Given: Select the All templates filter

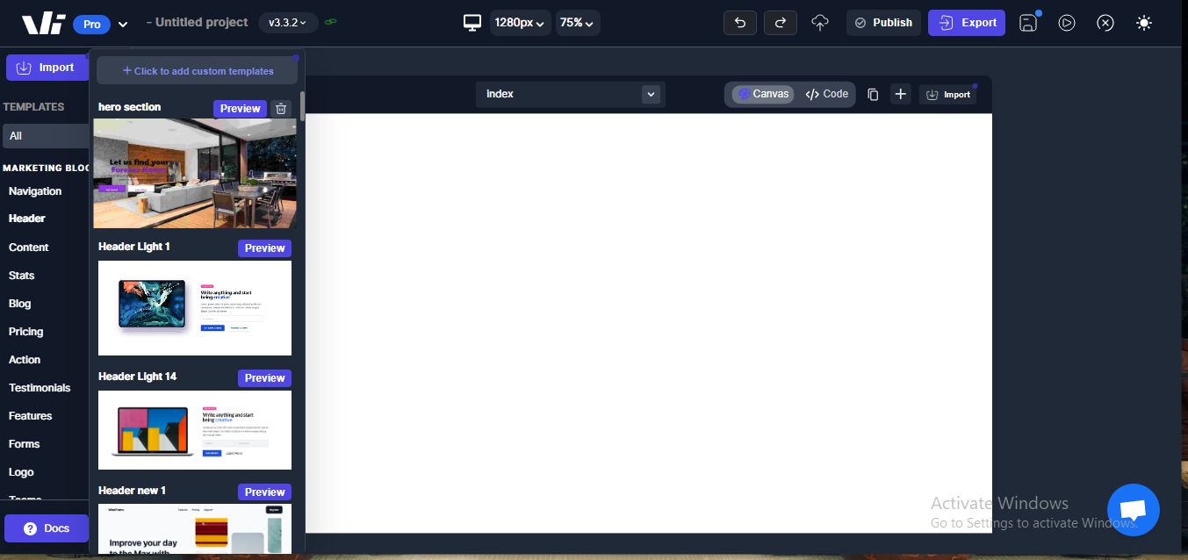Looking at the screenshot, I should pos(46,136).
